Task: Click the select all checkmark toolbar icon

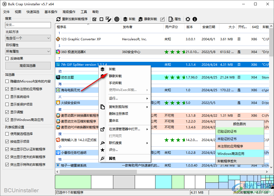Action: tap(94, 19)
